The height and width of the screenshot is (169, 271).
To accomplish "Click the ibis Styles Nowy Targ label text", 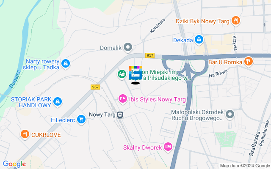I will tap(158, 100).
